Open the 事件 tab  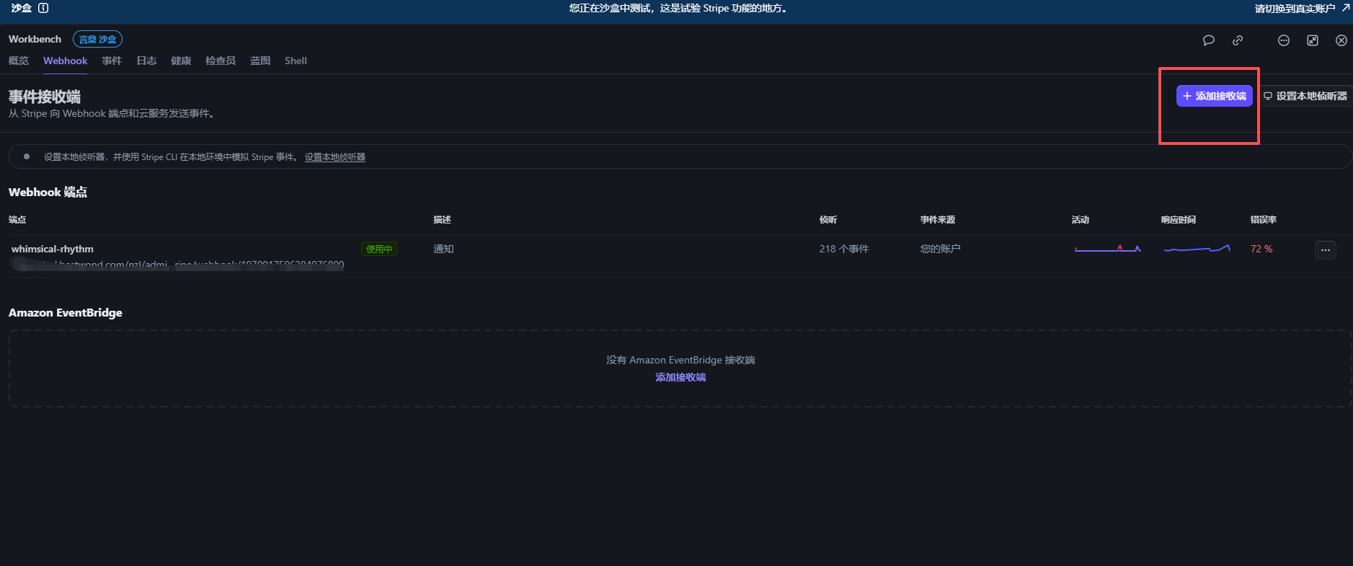(x=112, y=61)
